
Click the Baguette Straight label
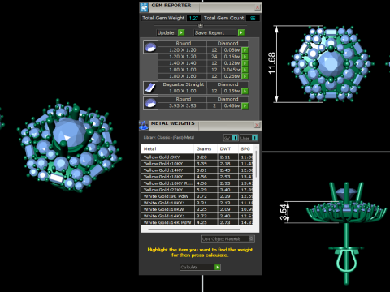(184, 84)
